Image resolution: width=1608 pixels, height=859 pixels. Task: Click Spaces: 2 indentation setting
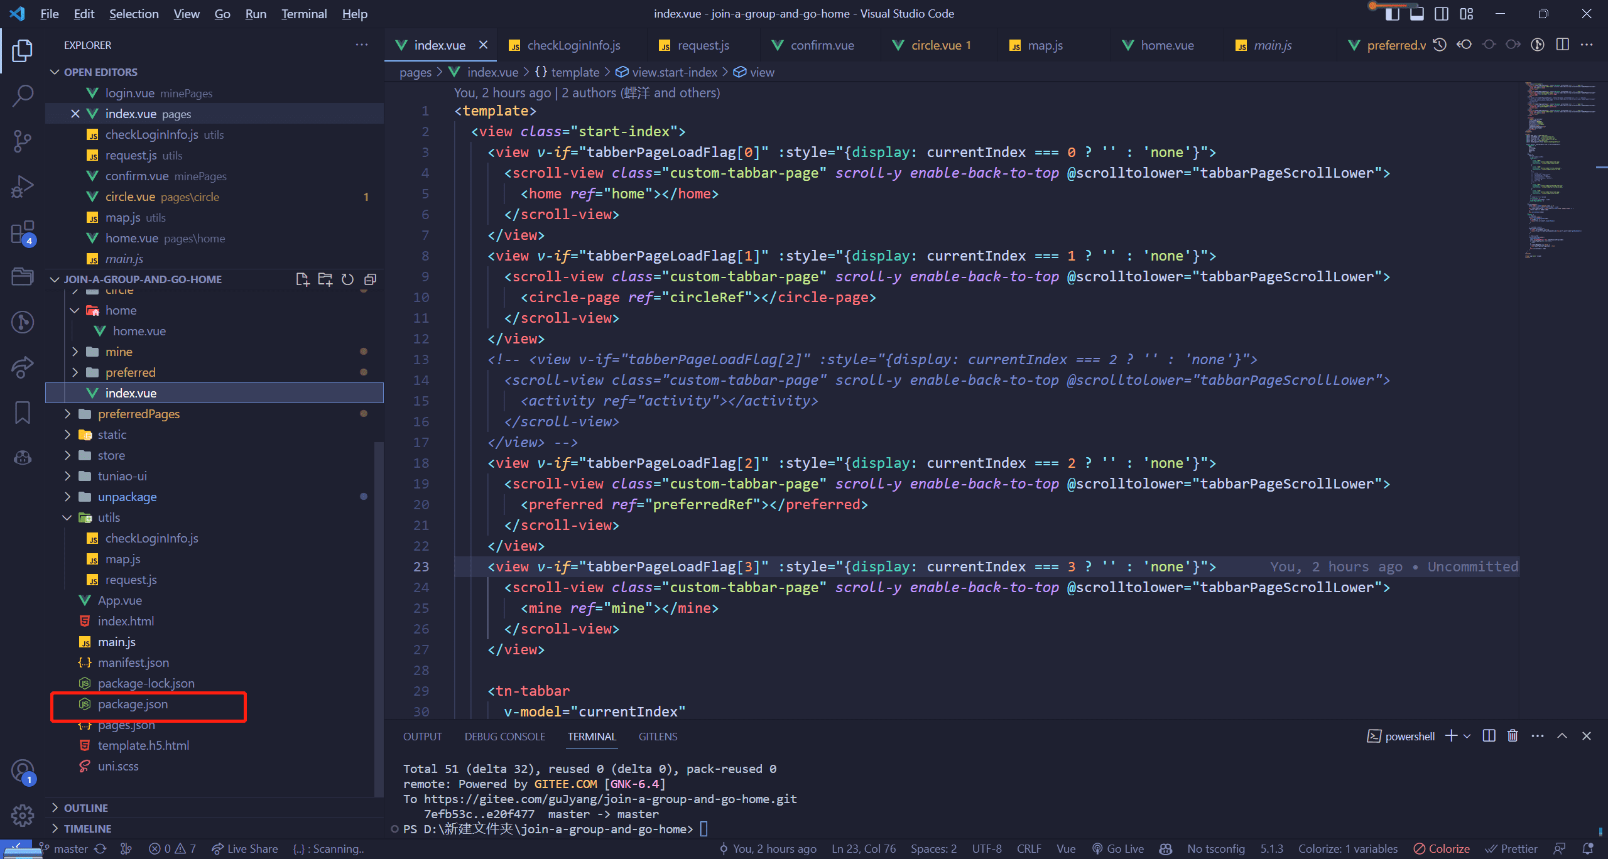[x=933, y=849]
